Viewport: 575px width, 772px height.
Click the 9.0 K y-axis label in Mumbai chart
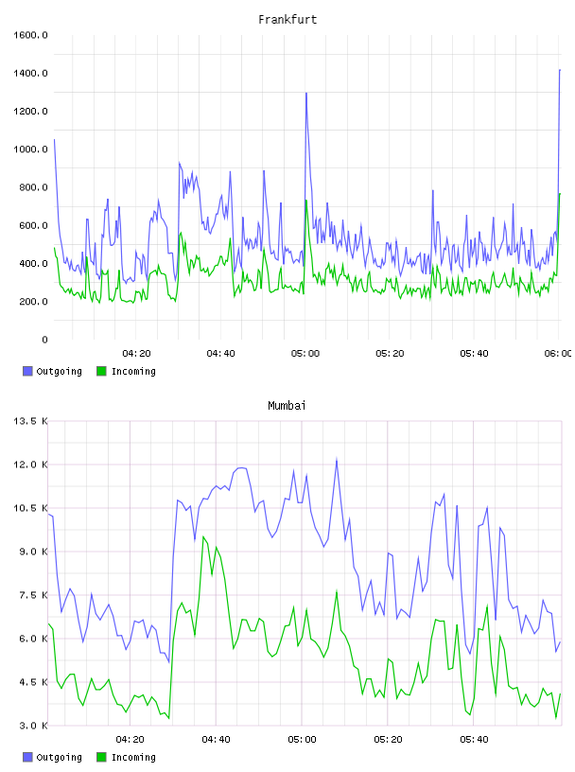coord(33,552)
